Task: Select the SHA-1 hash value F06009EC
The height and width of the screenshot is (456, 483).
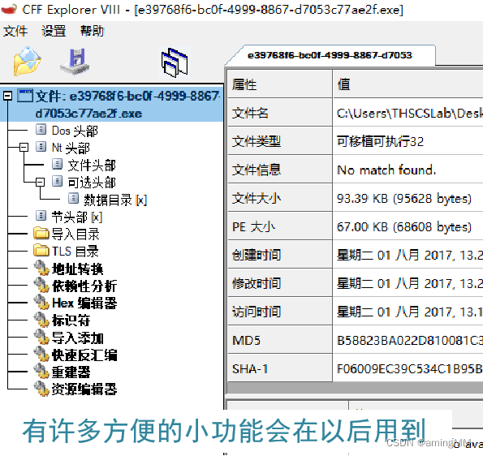Action: click(410, 369)
